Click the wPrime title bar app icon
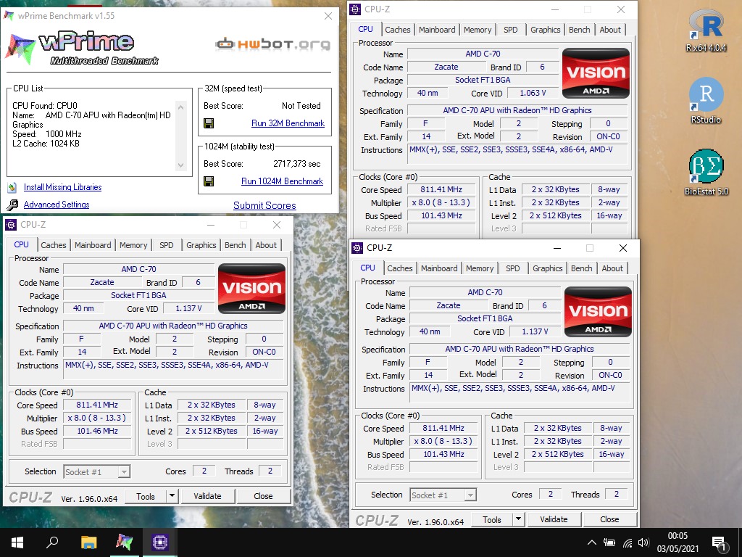Image resolution: width=742 pixels, height=557 pixels. [x=9, y=16]
